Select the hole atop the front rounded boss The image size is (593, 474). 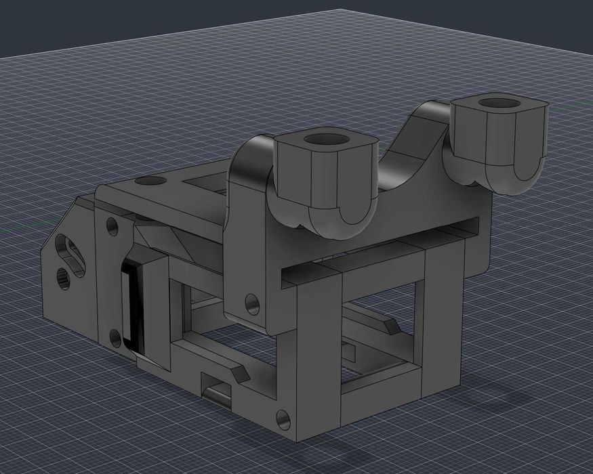pos(327,139)
